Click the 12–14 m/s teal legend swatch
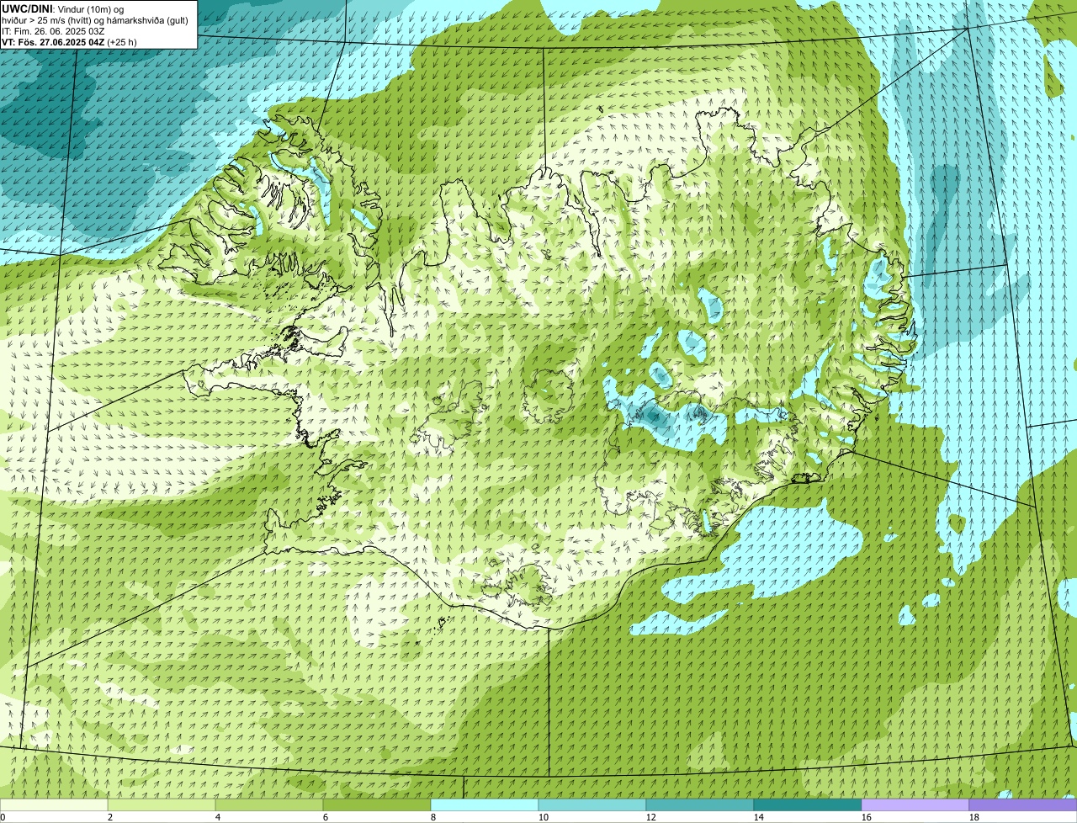The image size is (1077, 823). 700,805
